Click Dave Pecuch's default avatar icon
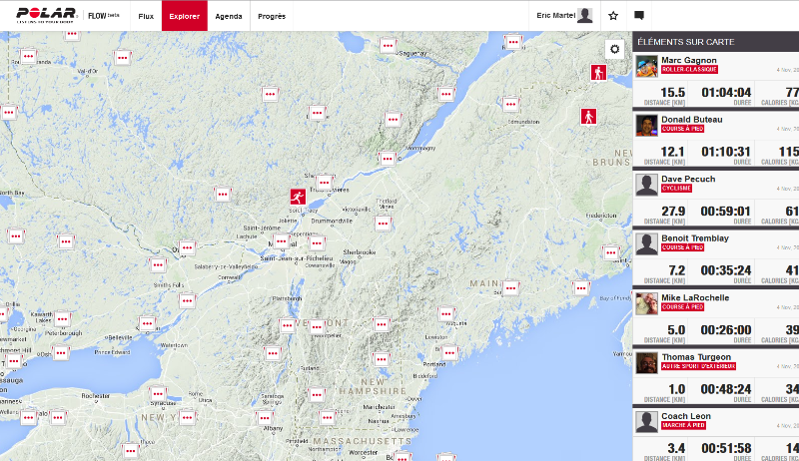The height and width of the screenshot is (461, 799). (647, 185)
